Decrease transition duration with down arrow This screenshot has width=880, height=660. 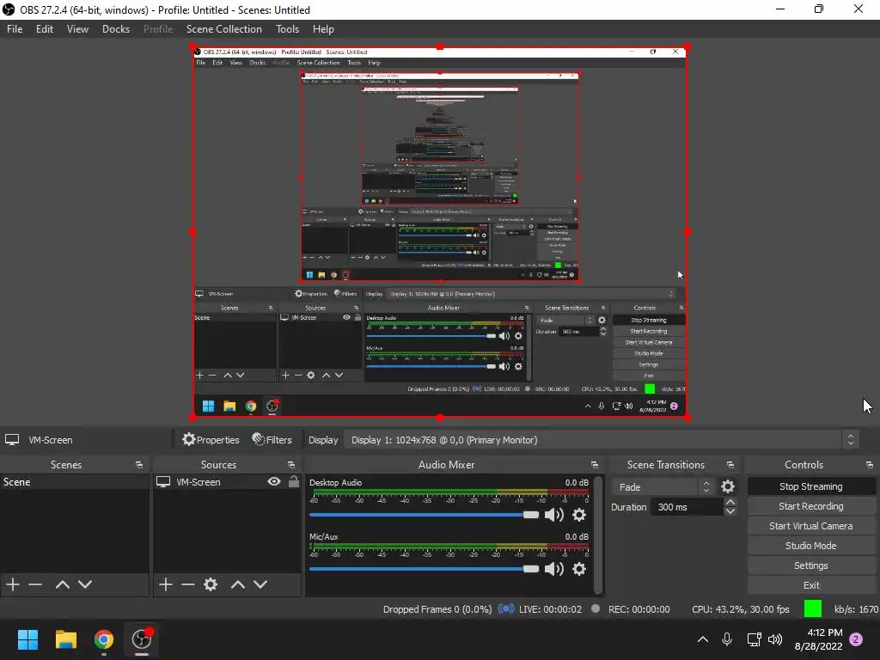[x=730, y=511]
